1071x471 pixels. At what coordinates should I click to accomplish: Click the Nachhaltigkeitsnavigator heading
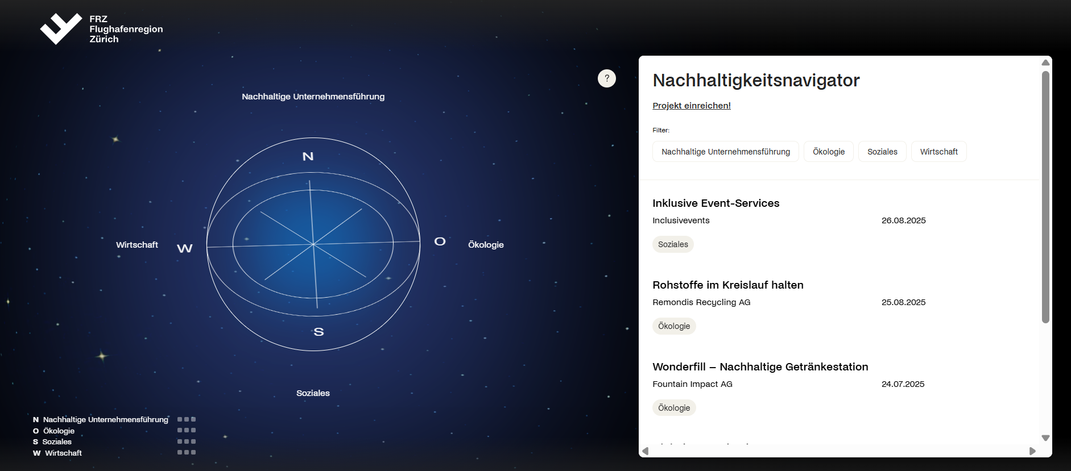(756, 81)
